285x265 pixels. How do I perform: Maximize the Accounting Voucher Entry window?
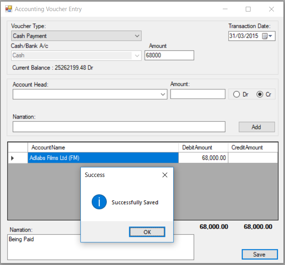[248, 9]
